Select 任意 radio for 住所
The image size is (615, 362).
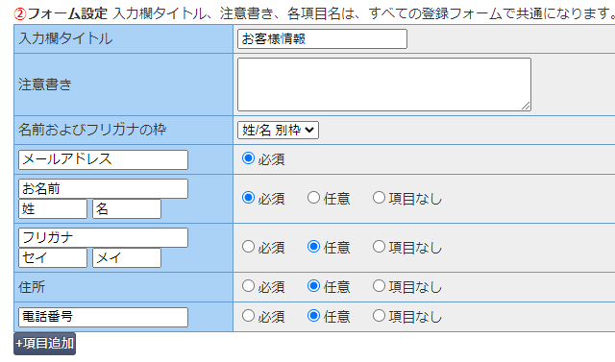coord(313,286)
